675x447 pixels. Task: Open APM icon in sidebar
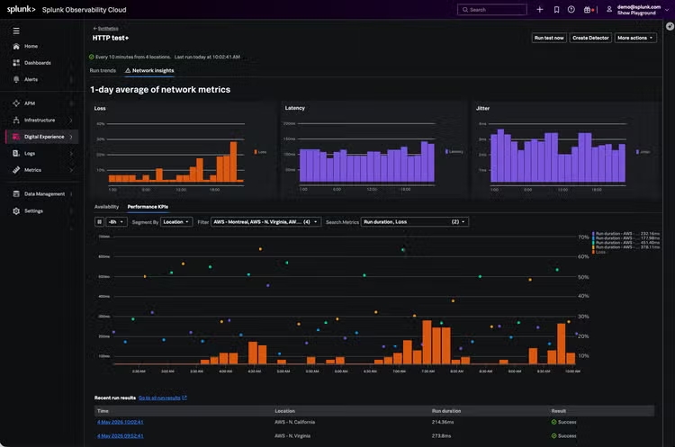point(16,103)
